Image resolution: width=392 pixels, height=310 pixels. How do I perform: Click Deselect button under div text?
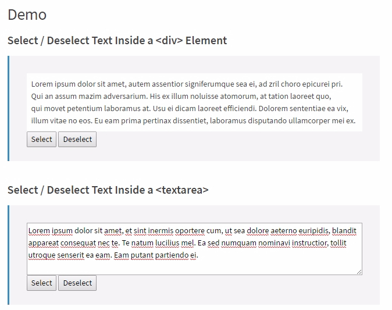(x=77, y=139)
